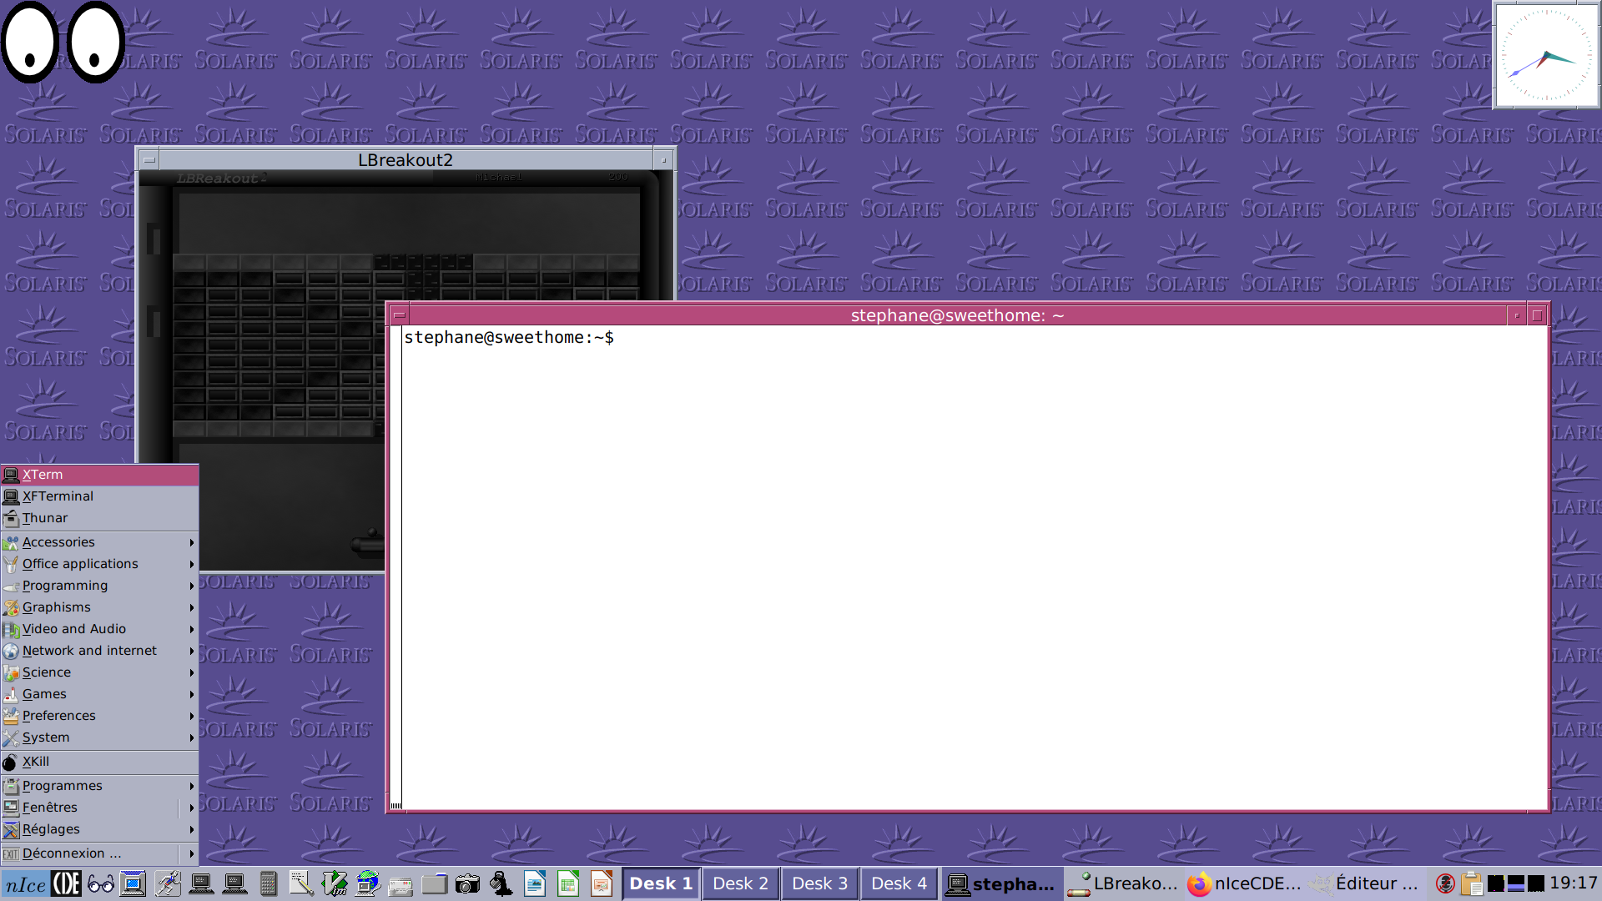Choose XKill from the start menu
The height and width of the screenshot is (901, 1602).
99,762
